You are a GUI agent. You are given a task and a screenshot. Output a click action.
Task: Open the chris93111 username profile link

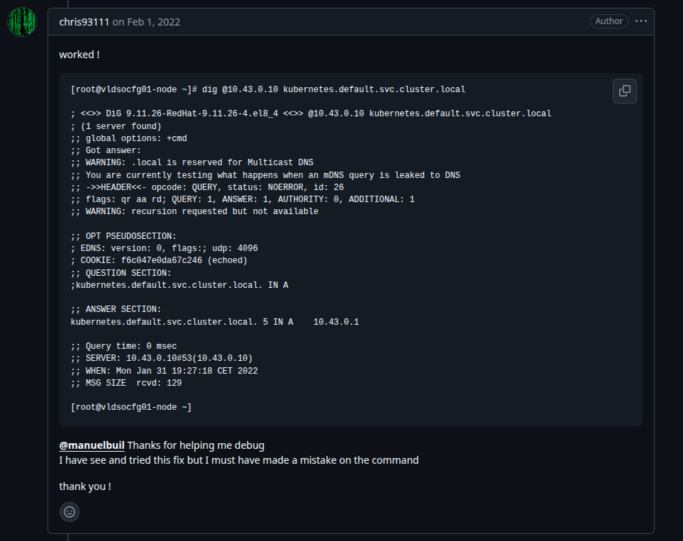(x=84, y=22)
